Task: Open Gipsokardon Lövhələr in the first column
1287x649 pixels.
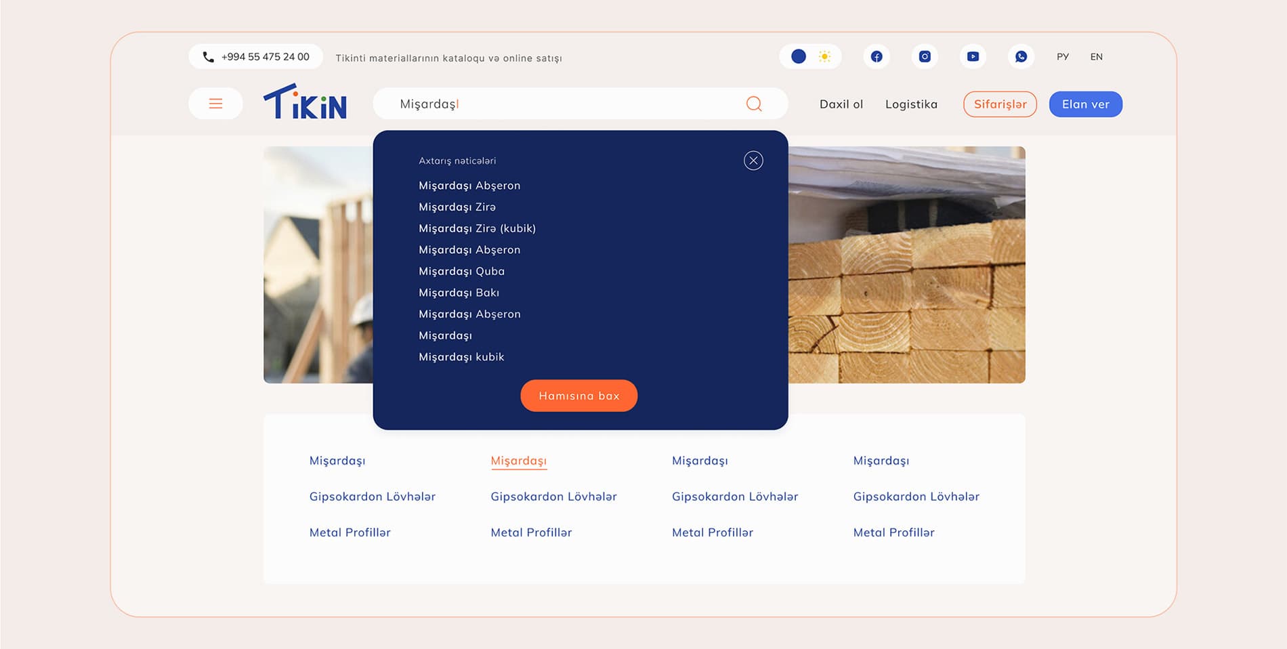Action: coord(373,497)
